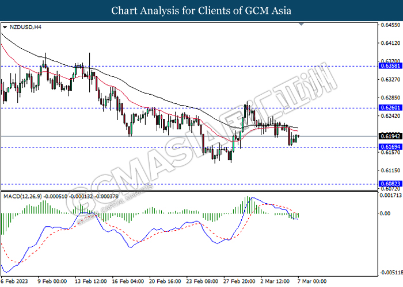Viewport: 403px width, 287px height.
Task: Click the 23 Feb 08:00 time label
Action: point(202,281)
